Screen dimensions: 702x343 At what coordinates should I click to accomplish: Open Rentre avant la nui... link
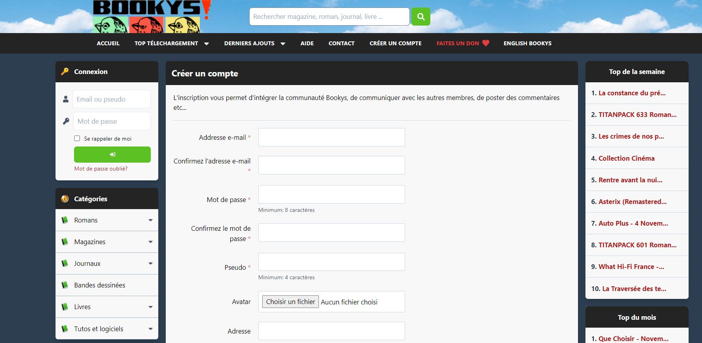click(630, 180)
